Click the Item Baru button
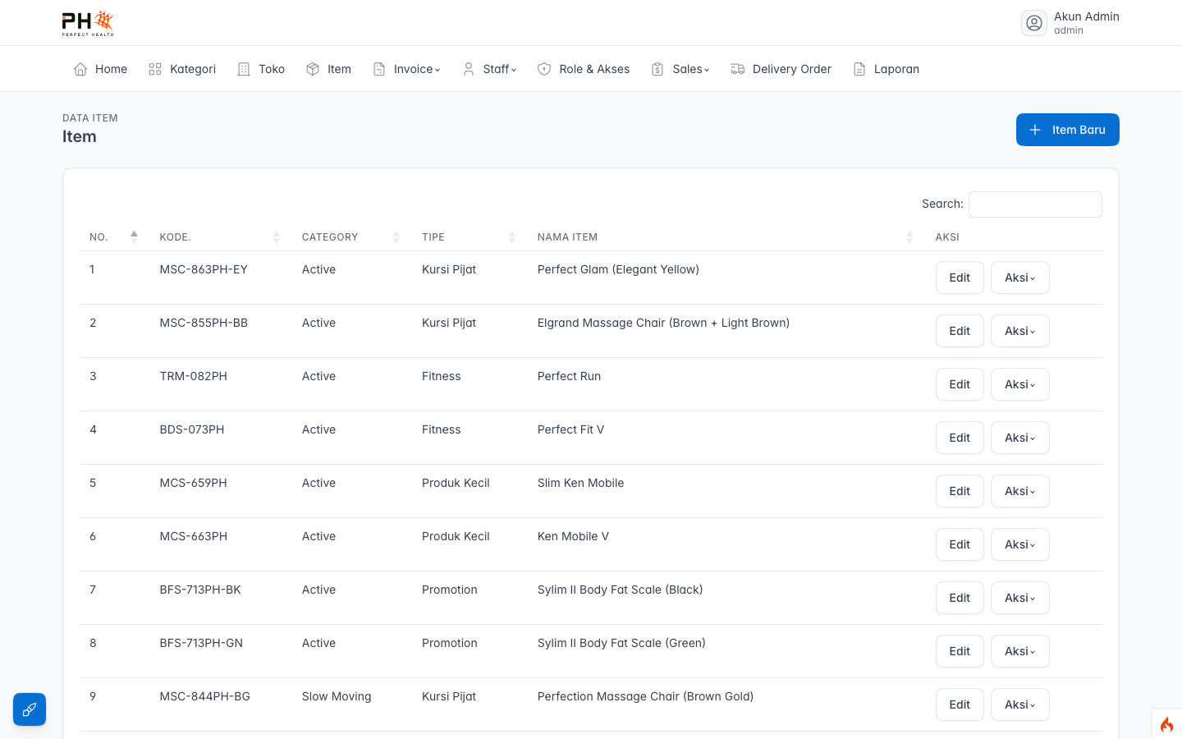This screenshot has height=739, width=1182. (1068, 130)
